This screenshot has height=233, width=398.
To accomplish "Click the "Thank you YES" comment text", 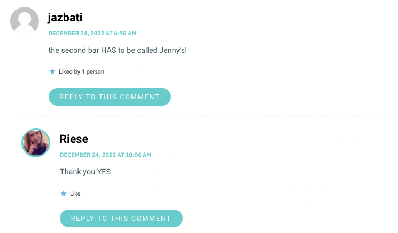I will (85, 172).
